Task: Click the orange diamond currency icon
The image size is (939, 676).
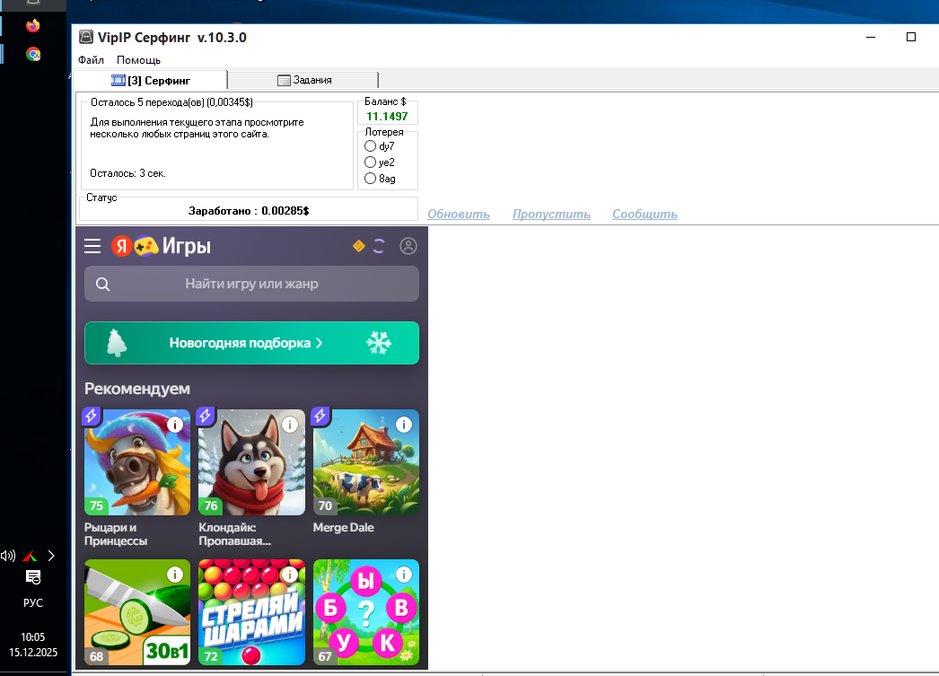Action: [x=359, y=246]
